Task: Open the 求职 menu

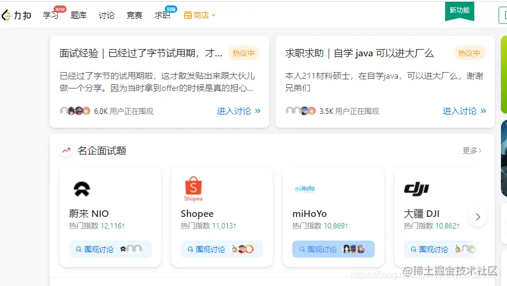Action: pos(163,15)
